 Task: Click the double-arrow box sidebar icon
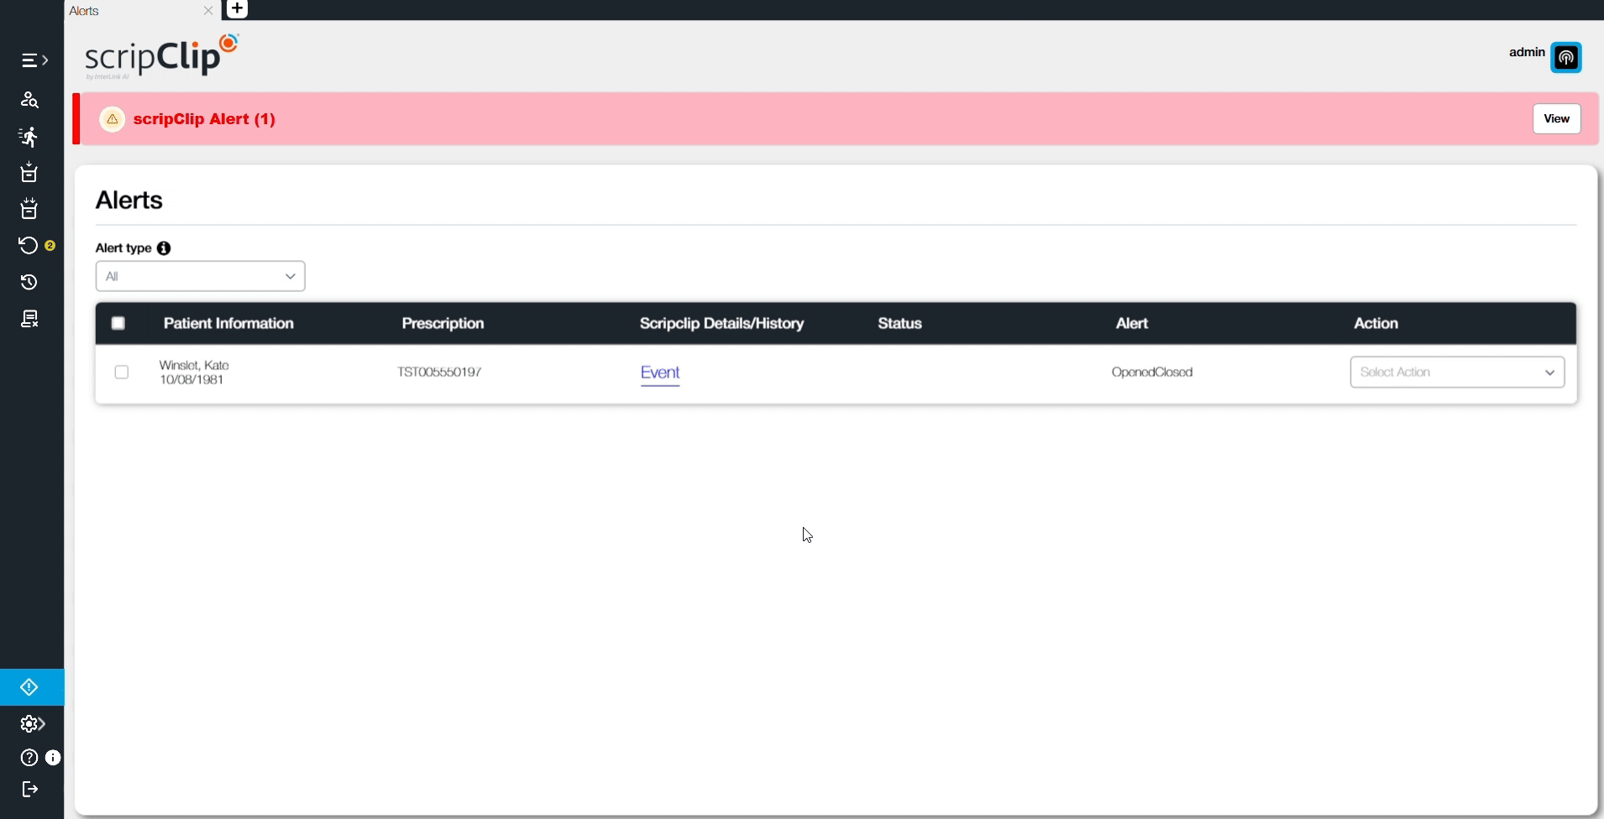coord(29,209)
